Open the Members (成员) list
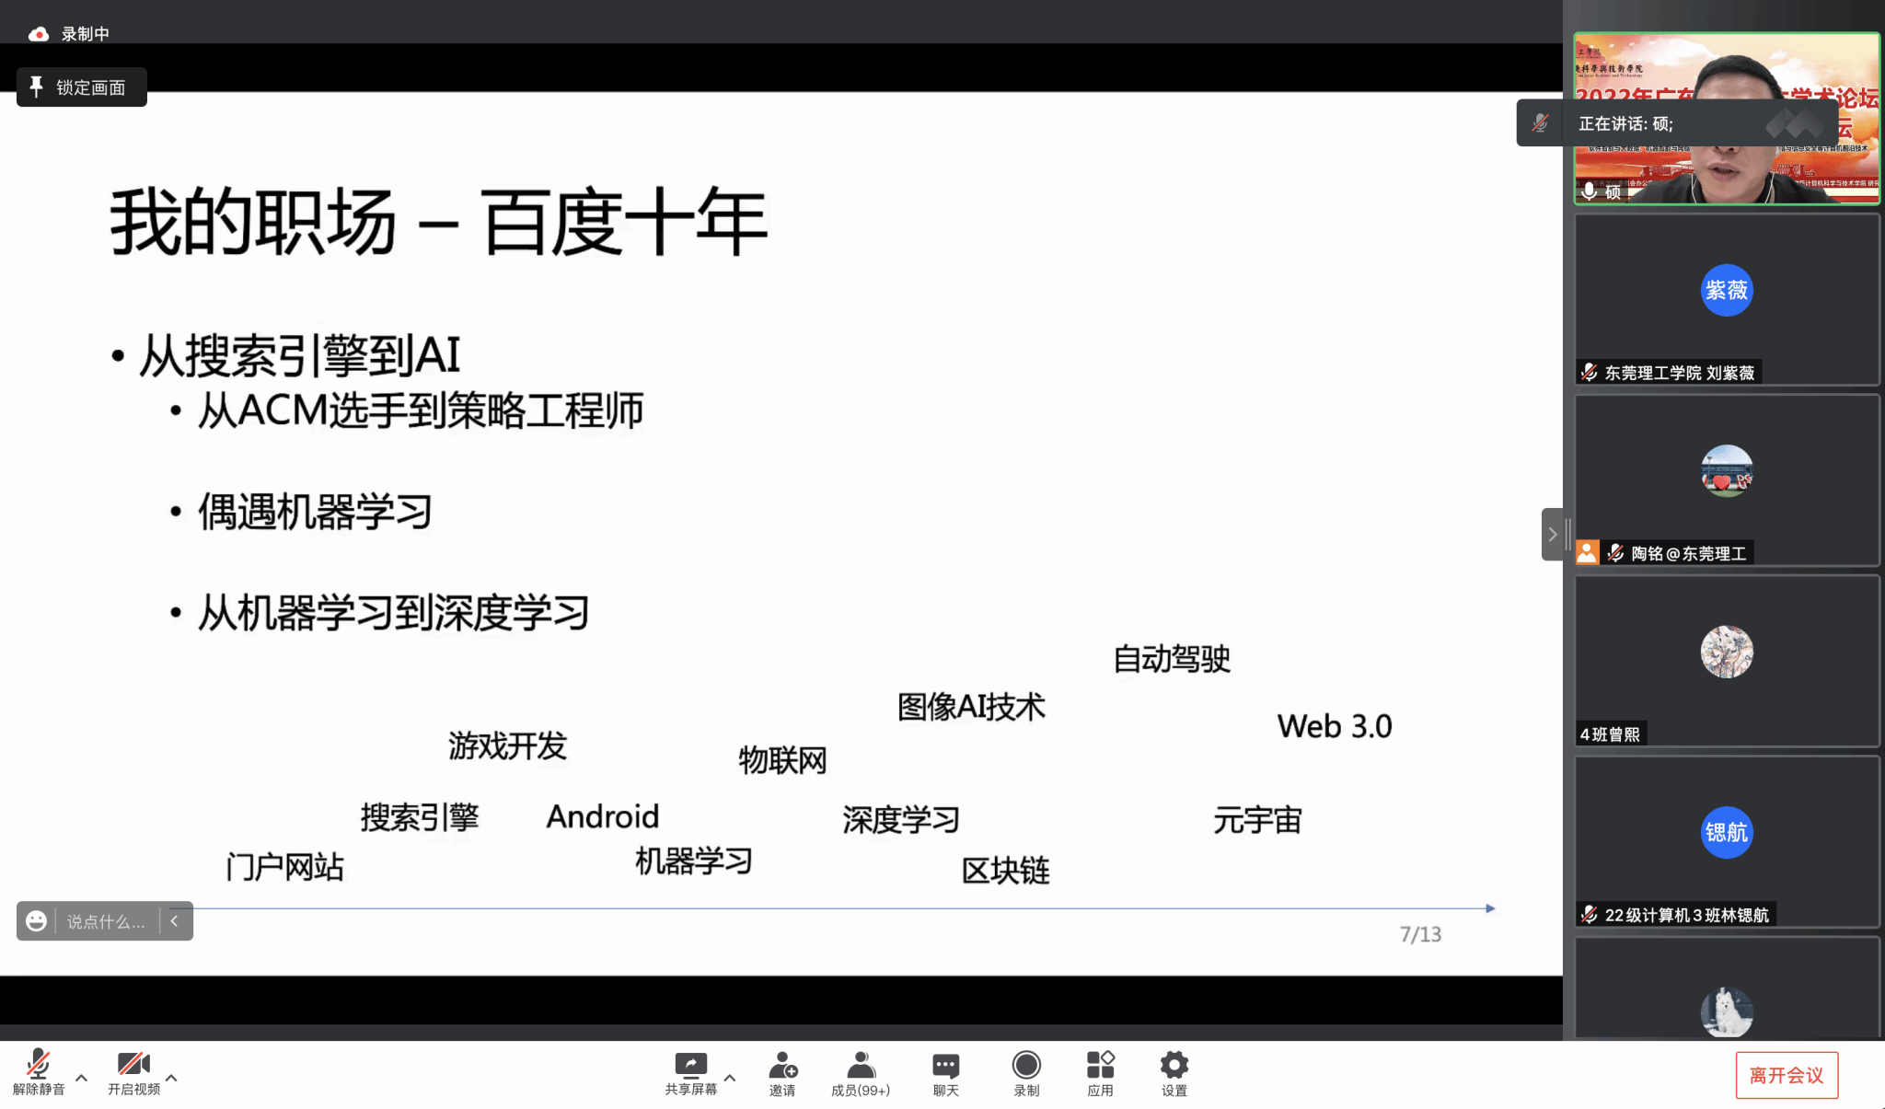 tap(861, 1066)
